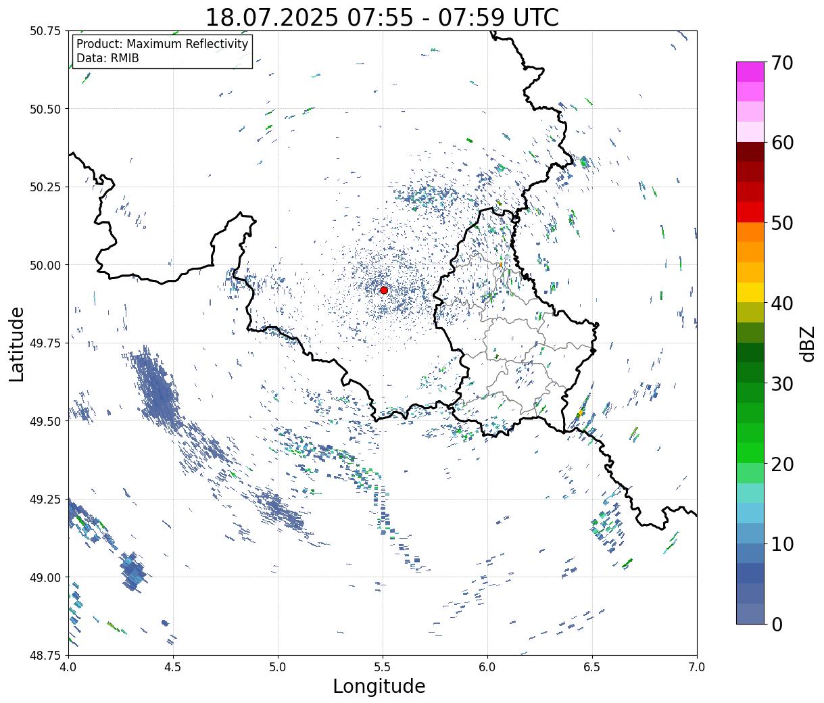
Task: Click the colorbar tick label 10
Action: 782,543
